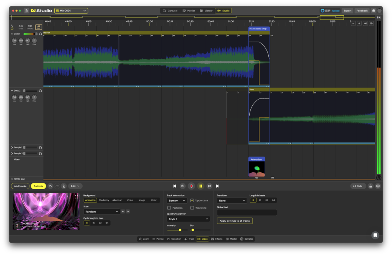392x255 pixels.
Task: Click the Apply settings to all tracks button
Action: [234, 221]
